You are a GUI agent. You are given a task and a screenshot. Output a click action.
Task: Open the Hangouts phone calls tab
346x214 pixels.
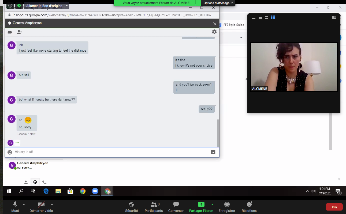(44, 182)
